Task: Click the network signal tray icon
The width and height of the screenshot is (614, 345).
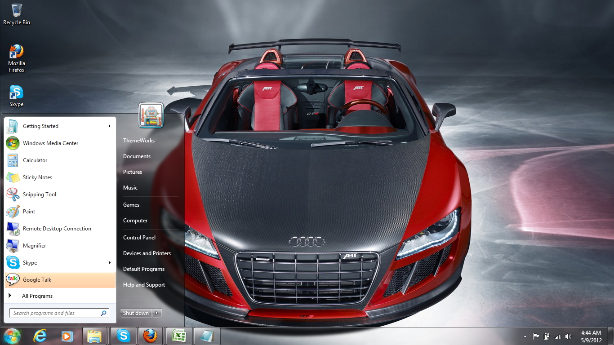Action: [x=558, y=336]
